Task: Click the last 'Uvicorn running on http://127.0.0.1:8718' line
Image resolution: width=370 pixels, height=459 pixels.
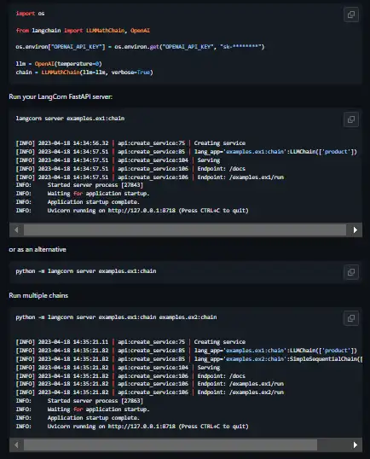Action: click(132, 427)
